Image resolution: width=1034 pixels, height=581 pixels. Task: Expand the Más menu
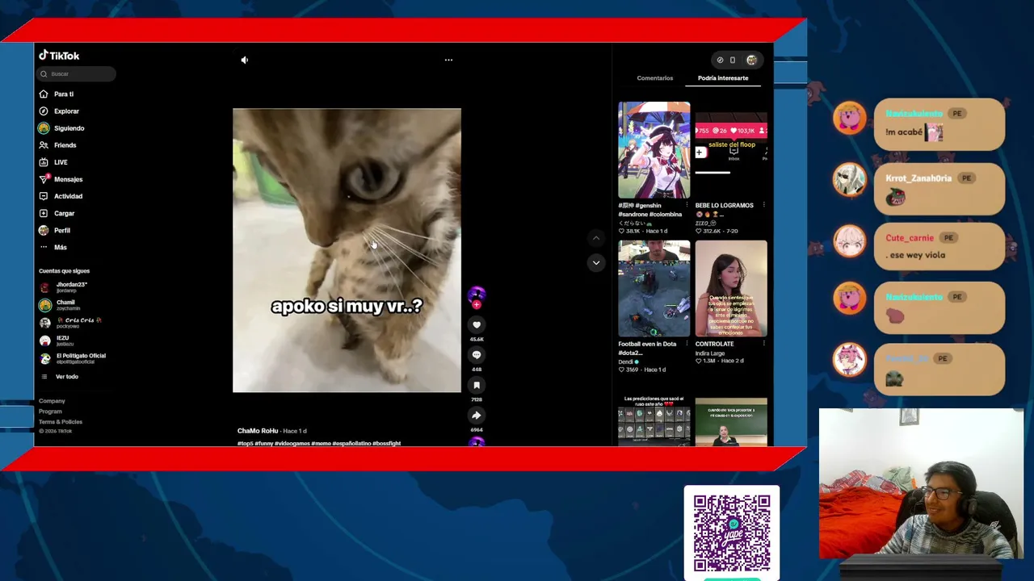click(53, 247)
